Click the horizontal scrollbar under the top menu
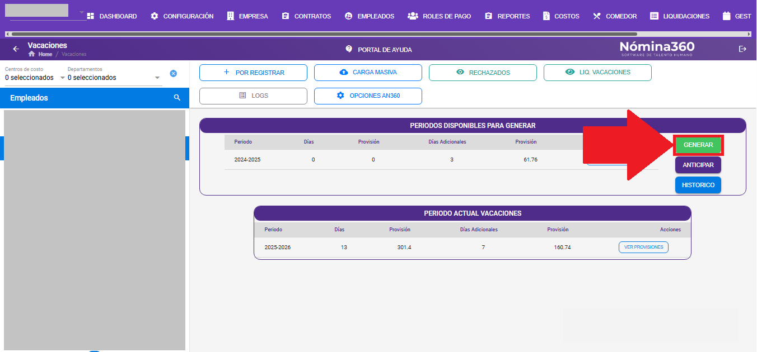Image resolution: width=757 pixels, height=352 pixels. point(323,34)
